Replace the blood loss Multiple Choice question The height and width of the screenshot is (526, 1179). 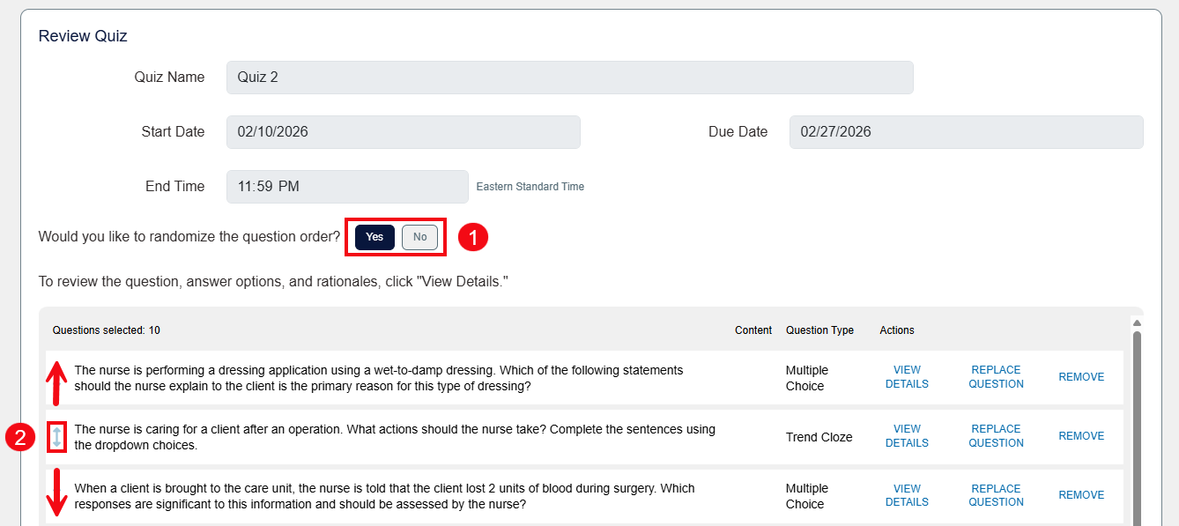[x=996, y=494]
